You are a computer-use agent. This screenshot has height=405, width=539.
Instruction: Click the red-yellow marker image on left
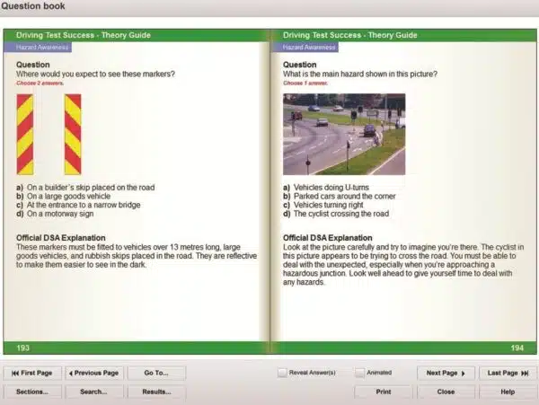click(25, 135)
